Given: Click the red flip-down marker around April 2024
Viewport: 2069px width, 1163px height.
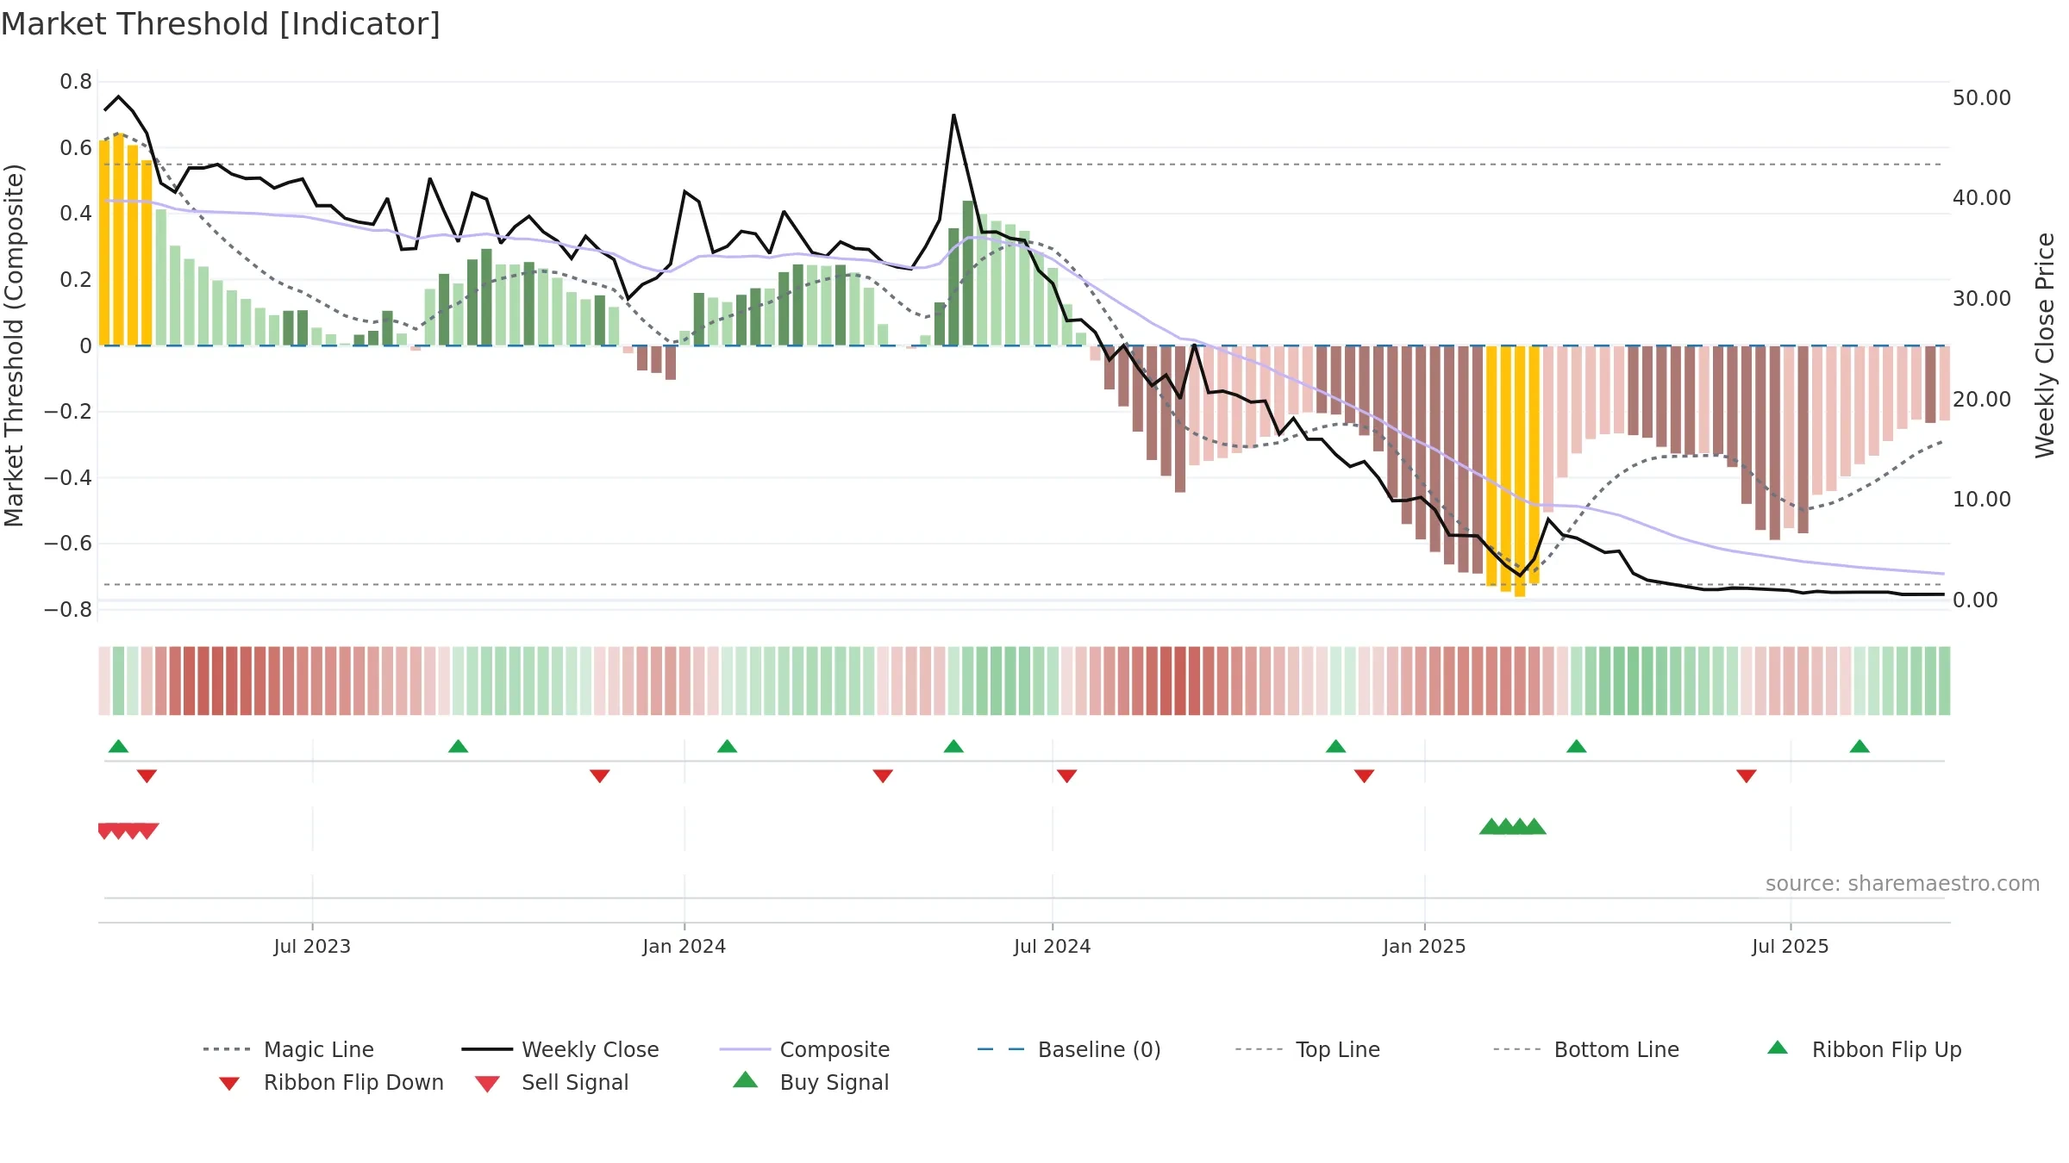Looking at the screenshot, I should tap(883, 776).
